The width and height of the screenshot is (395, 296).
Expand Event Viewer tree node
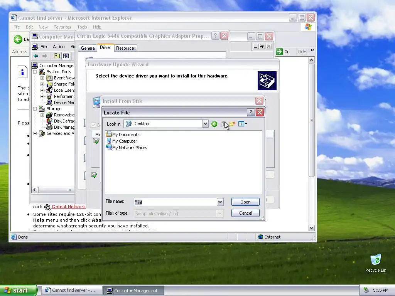point(42,78)
